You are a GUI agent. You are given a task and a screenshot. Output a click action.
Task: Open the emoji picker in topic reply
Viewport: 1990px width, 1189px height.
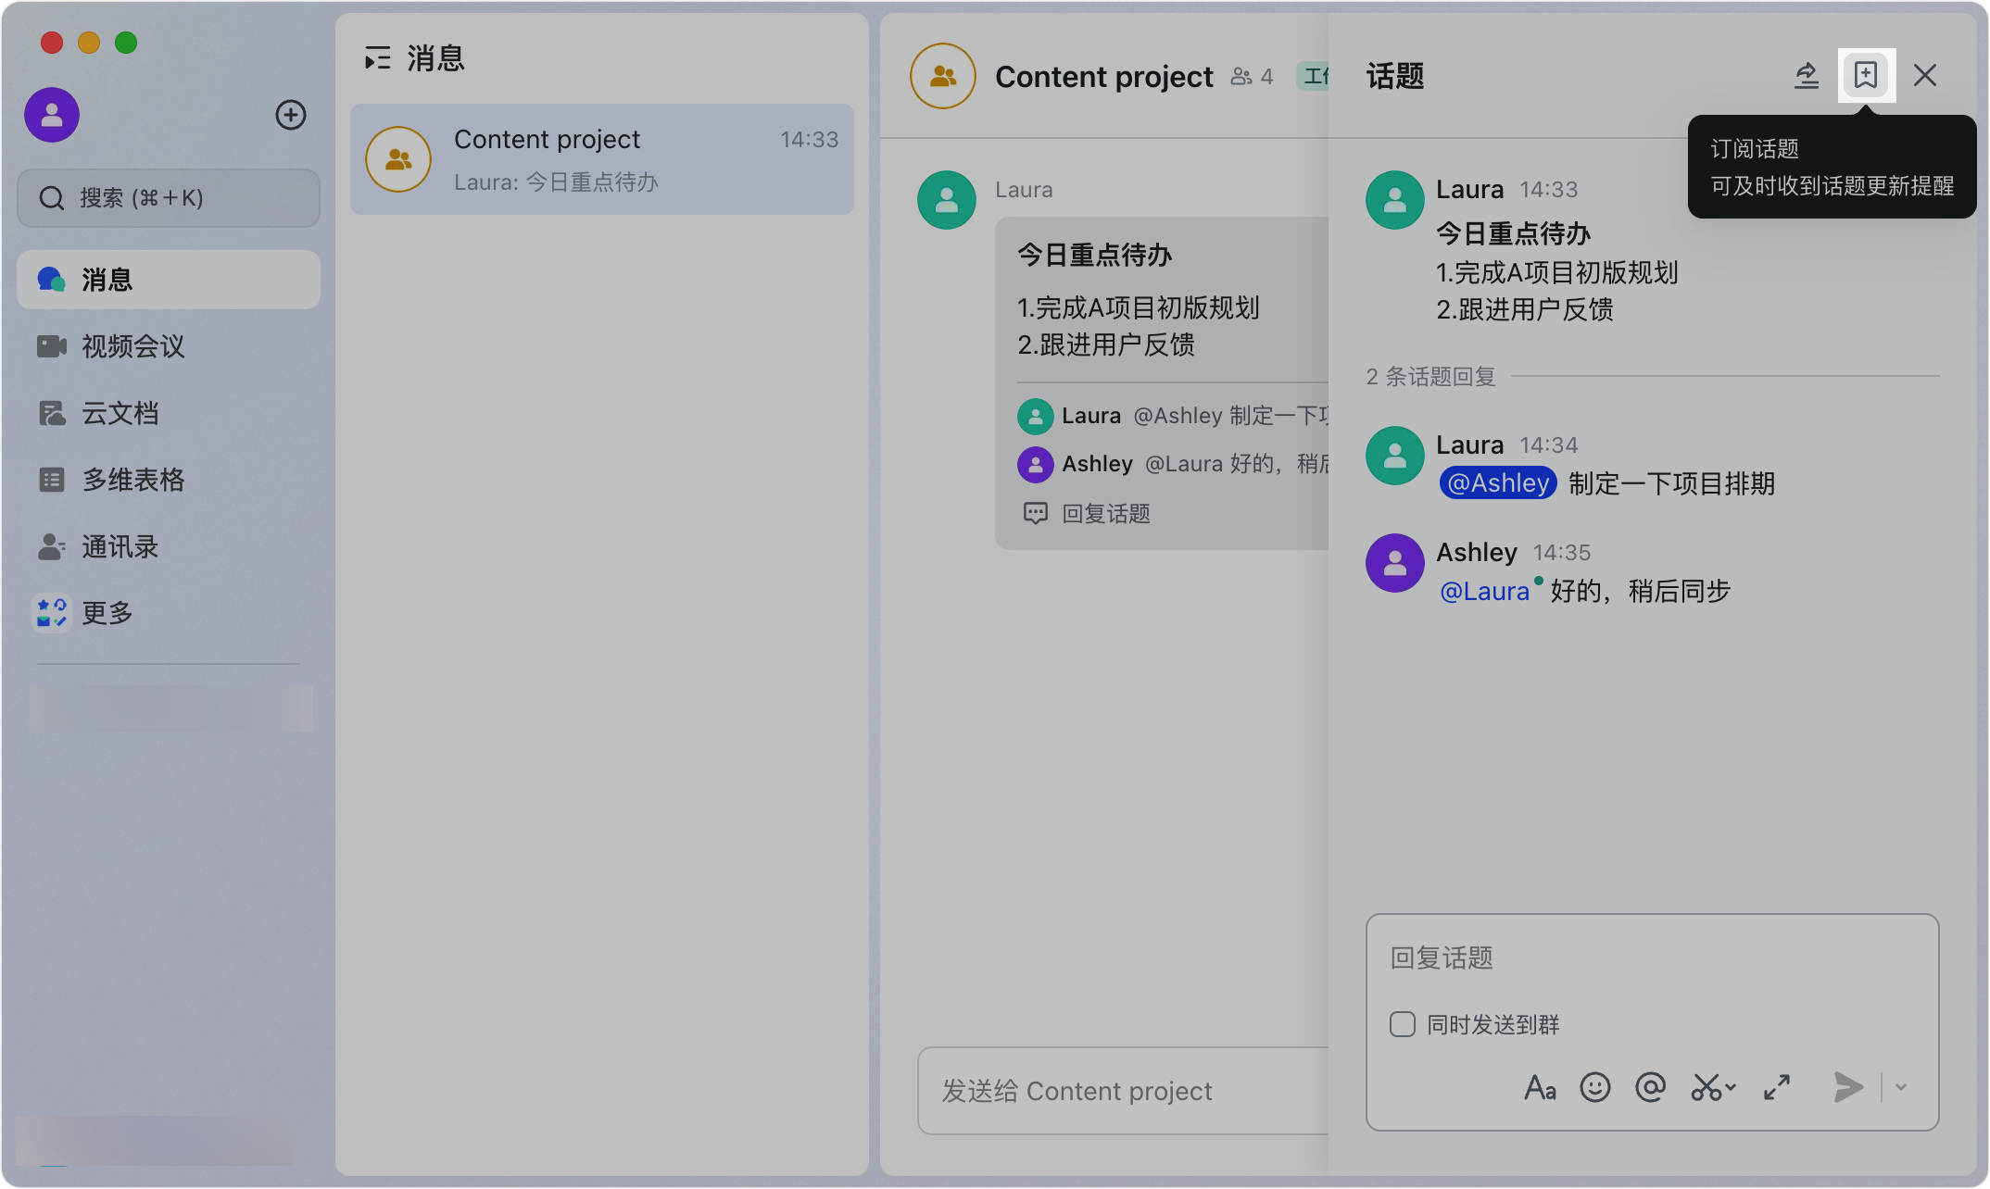tap(1595, 1087)
